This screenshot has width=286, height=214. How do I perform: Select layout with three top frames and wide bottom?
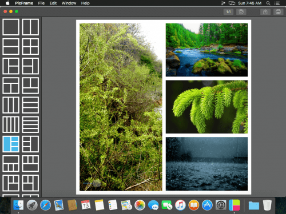(30, 164)
